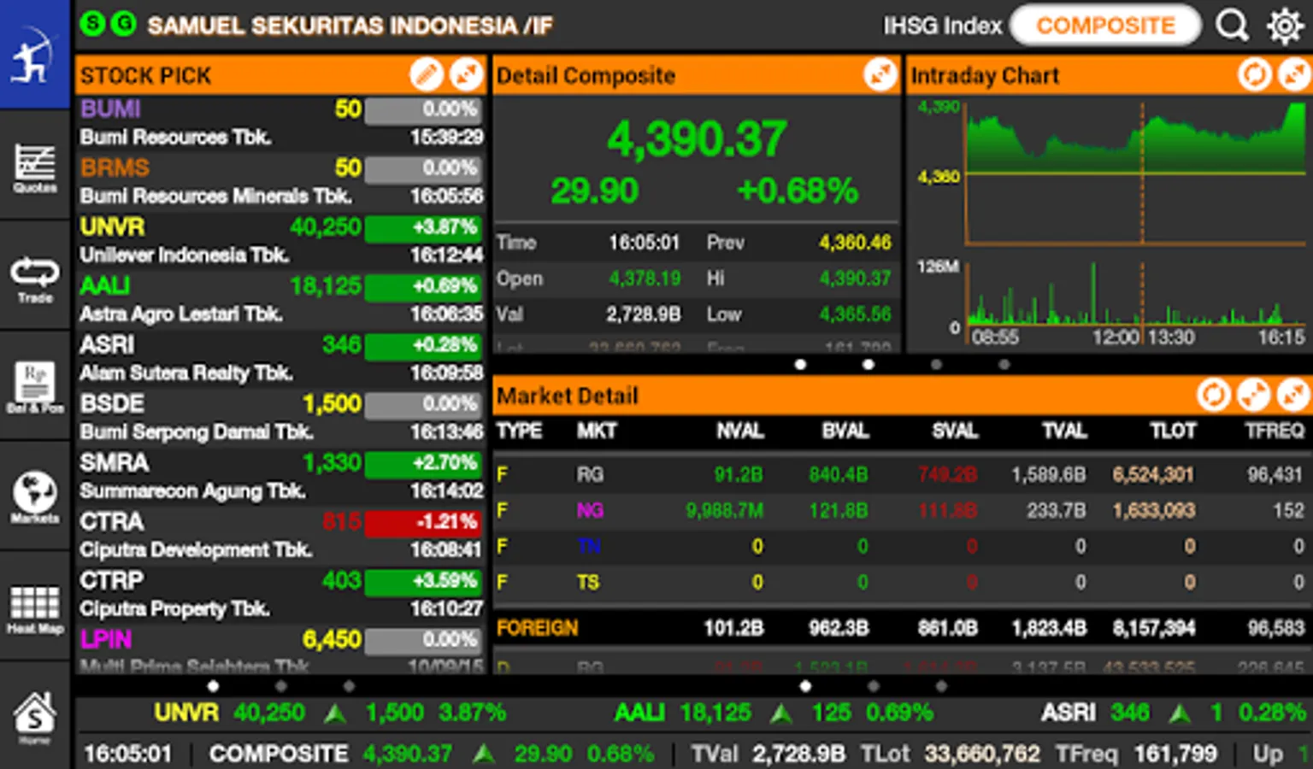Click composite value 4,390.37
Image resolution: width=1313 pixels, height=769 pixels.
[x=697, y=138]
